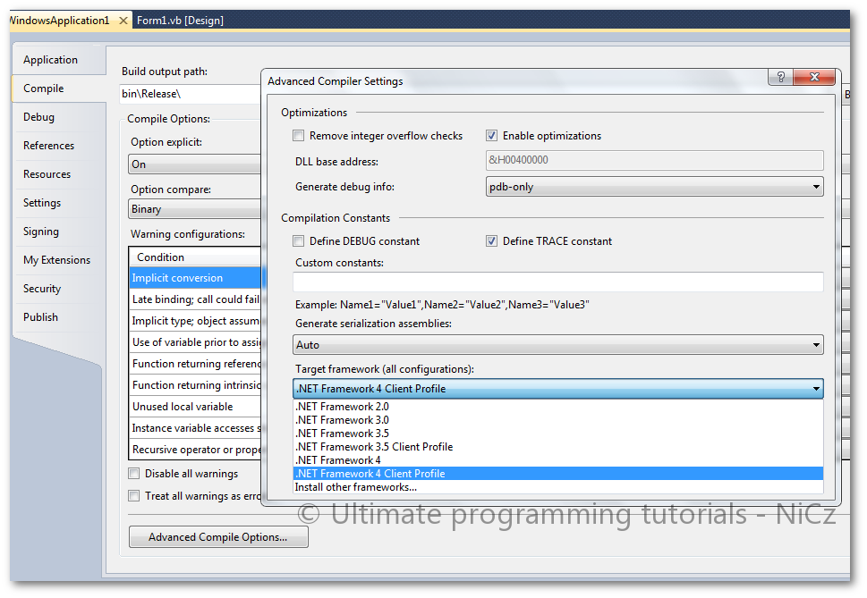867x598 pixels.
Task: Enable Disable all warnings checkbox
Action: pyautogui.click(x=134, y=473)
